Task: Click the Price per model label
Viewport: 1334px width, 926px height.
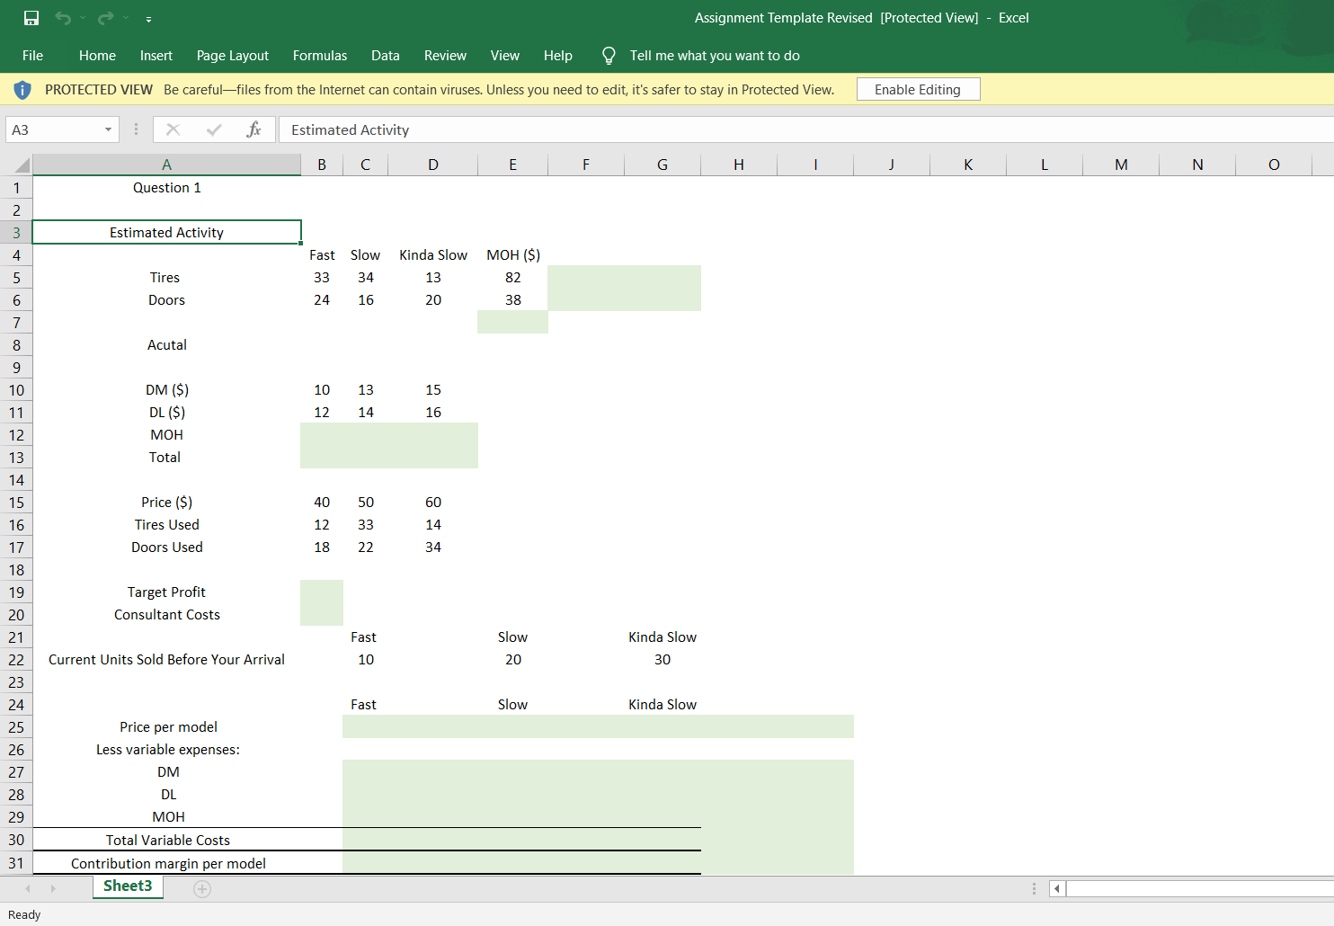Action: 167,727
